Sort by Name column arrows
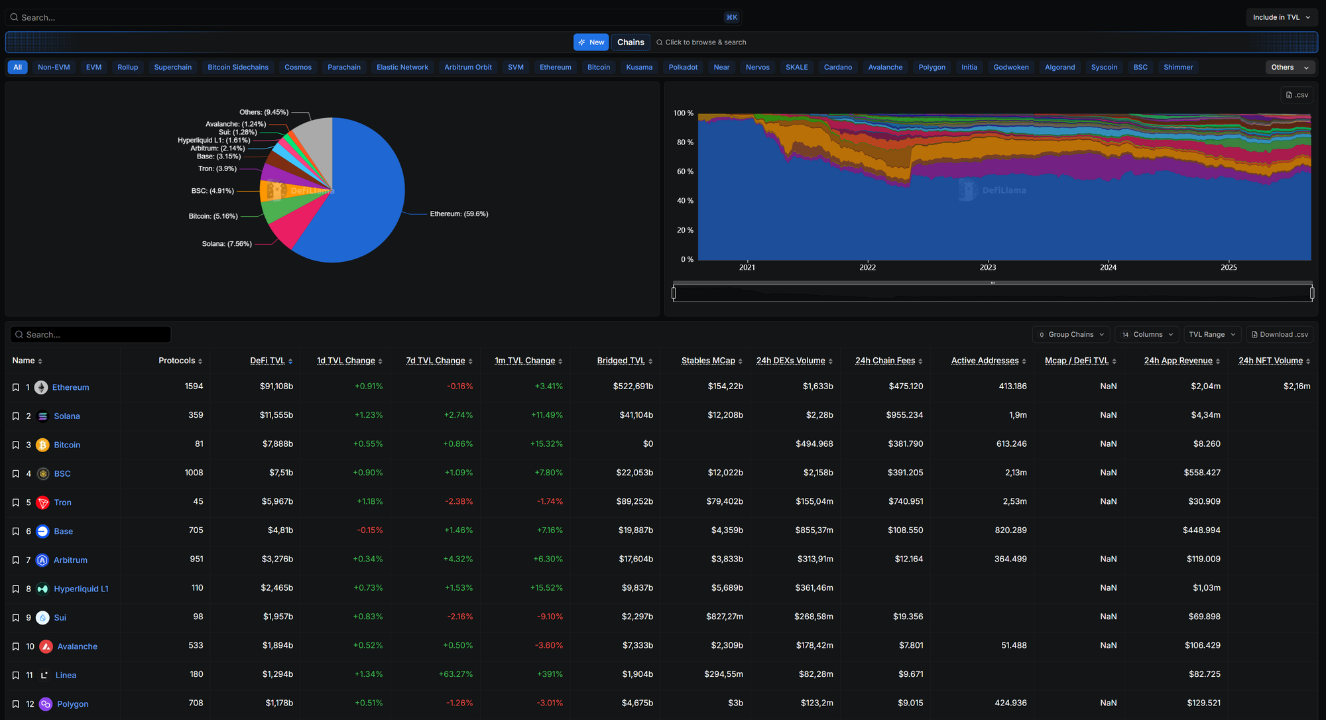1326x720 pixels. 40,361
